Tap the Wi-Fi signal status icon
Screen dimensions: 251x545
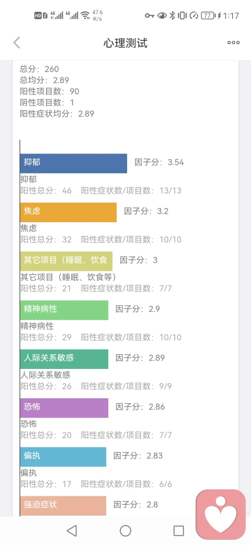pyautogui.click(x=85, y=15)
